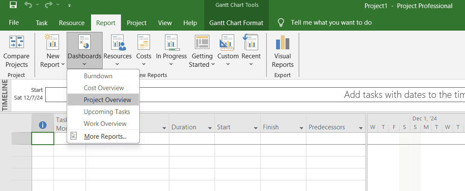Image resolution: width=465 pixels, height=191 pixels.
Task: Open the File tab
Action: coord(14,23)
